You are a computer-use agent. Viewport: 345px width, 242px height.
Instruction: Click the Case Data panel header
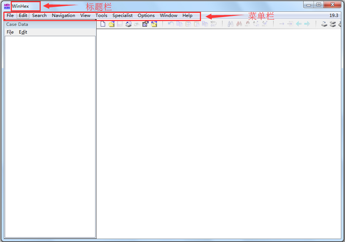coord(50,24)
